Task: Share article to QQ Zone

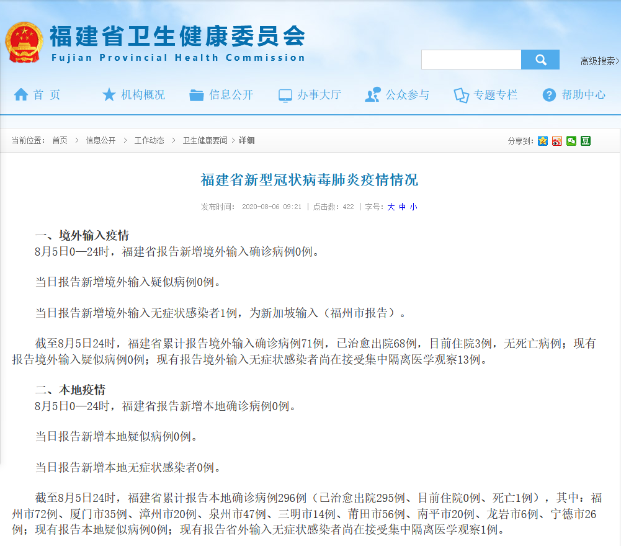Action: click(543, 141)
